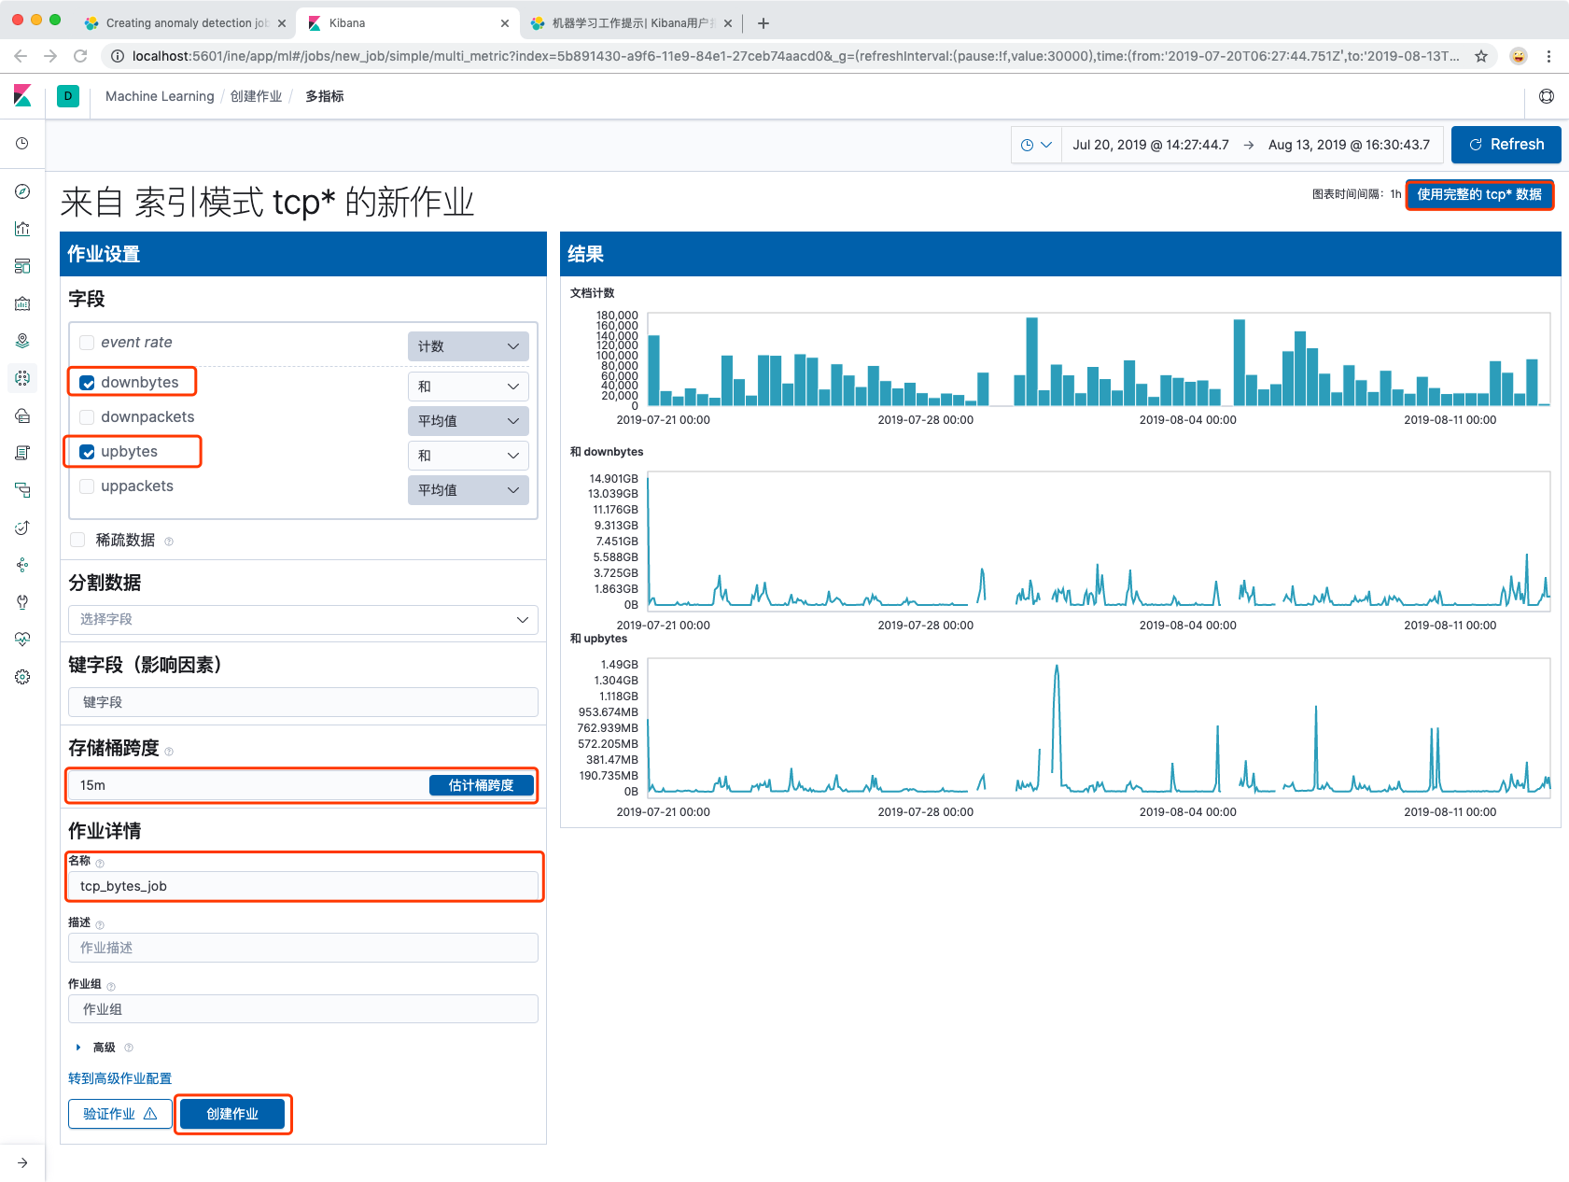
Task: Open the event rate 计数 function dropdown
Action: [x=469, y=346]
